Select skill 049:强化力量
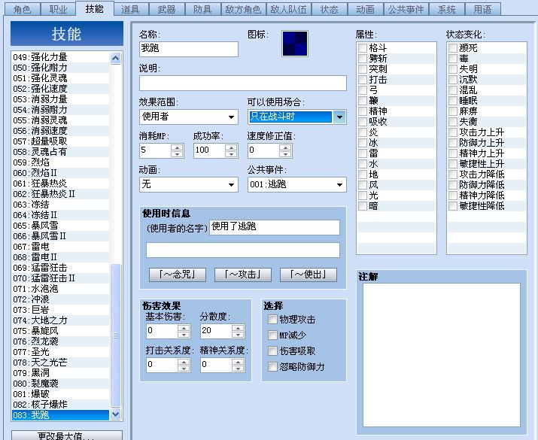Viewport: 538px width, 440px height. pyautogui.click(x=60, y=57)
